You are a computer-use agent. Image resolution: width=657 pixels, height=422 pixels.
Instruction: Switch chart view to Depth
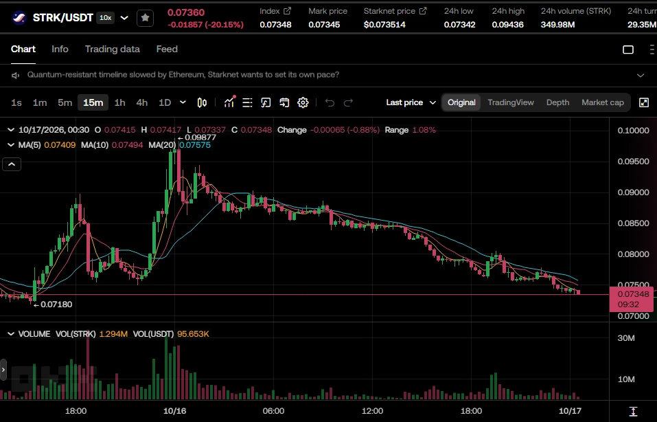click(557, 102)
